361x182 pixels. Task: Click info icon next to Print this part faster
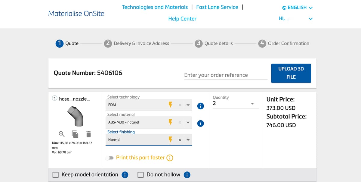(x=170, y=158)
